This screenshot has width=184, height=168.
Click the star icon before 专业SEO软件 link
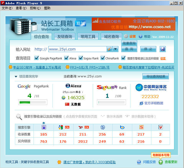(10, 67)
